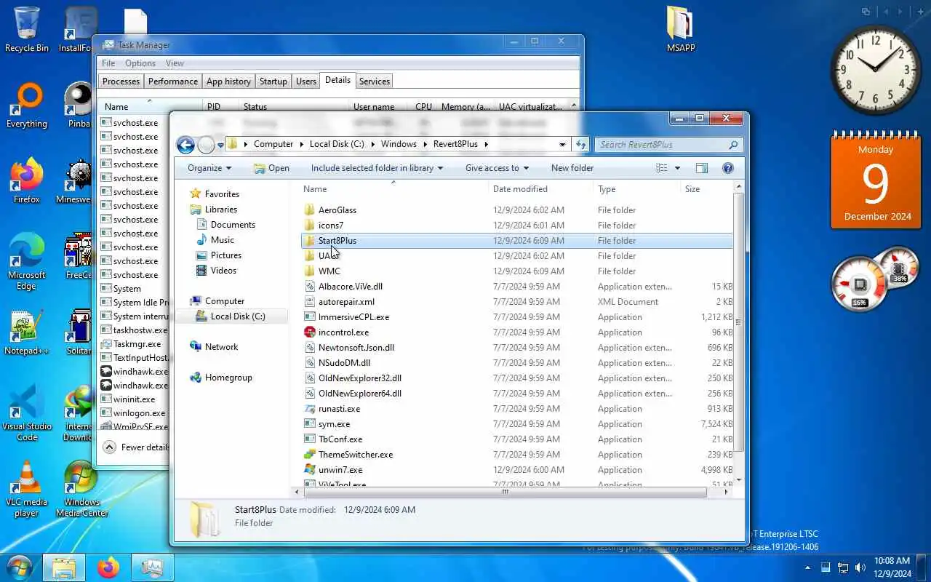
Task: Switch to App history tab
Action: pyautogui.click(x=228, y=81)
